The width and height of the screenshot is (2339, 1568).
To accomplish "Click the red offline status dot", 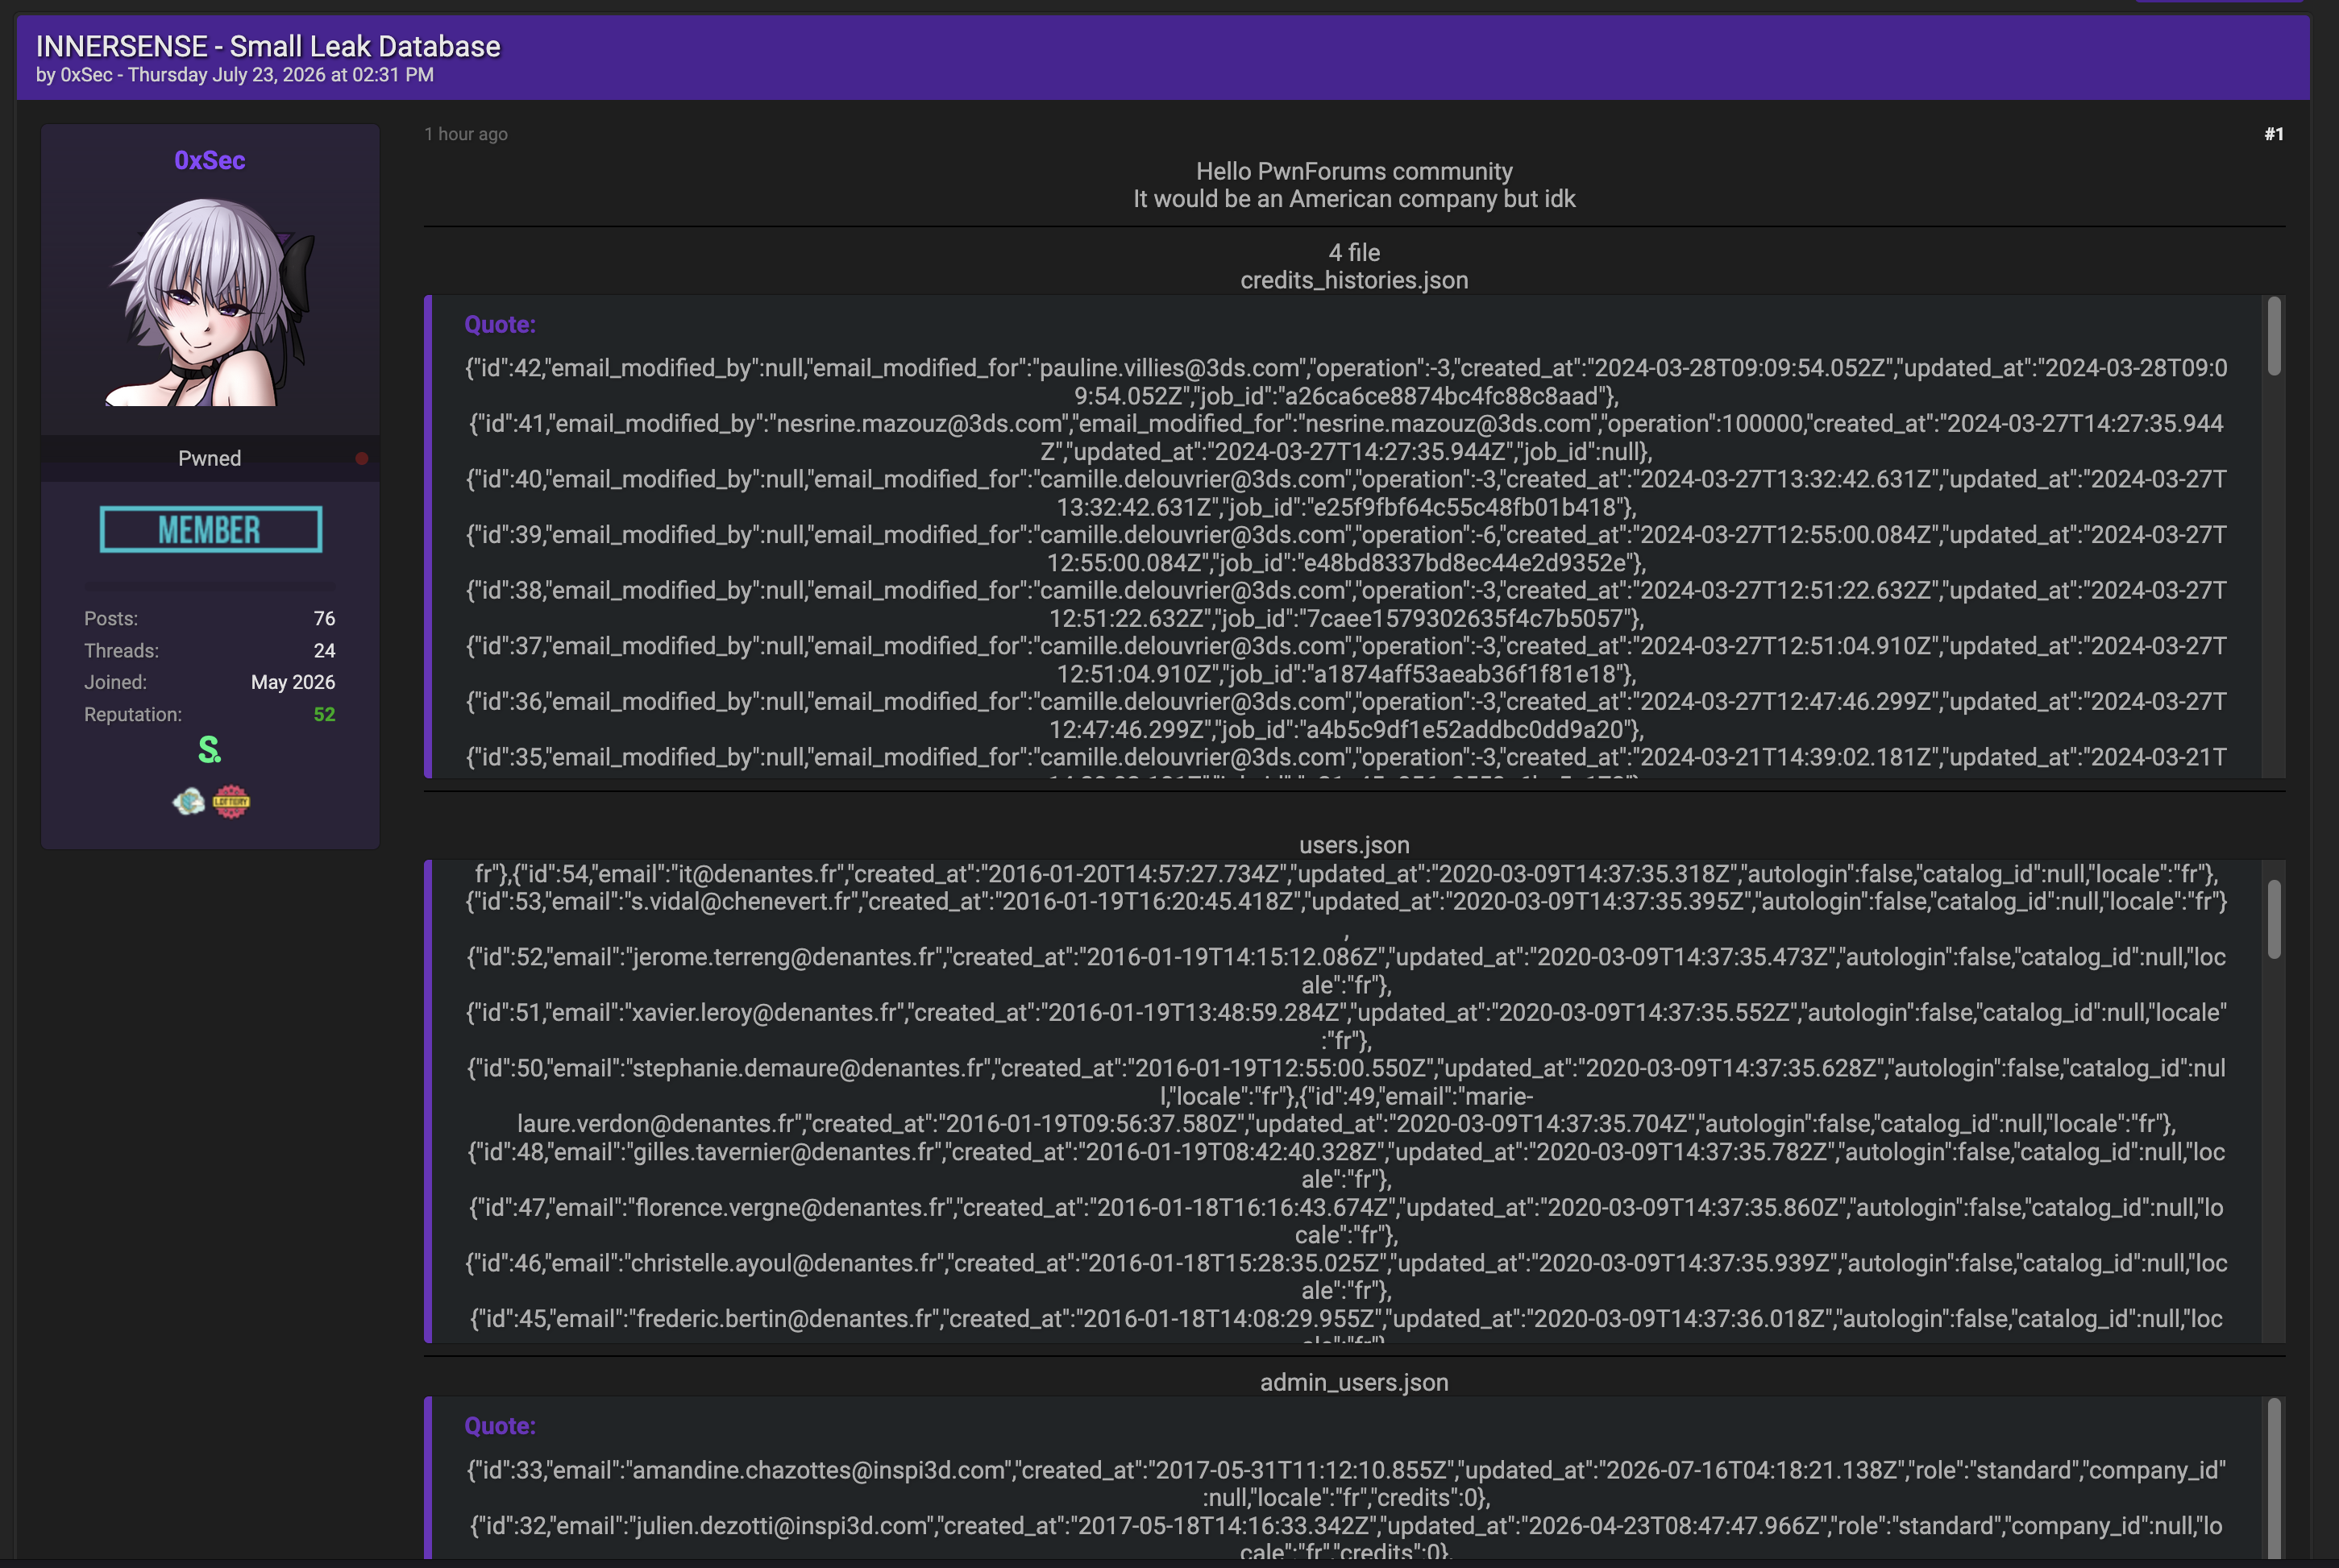I will point(362,459).
